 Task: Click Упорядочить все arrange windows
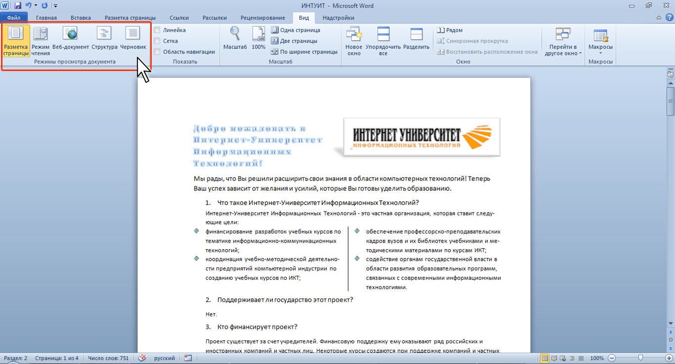pyautogui.click(x=383, y=41)
